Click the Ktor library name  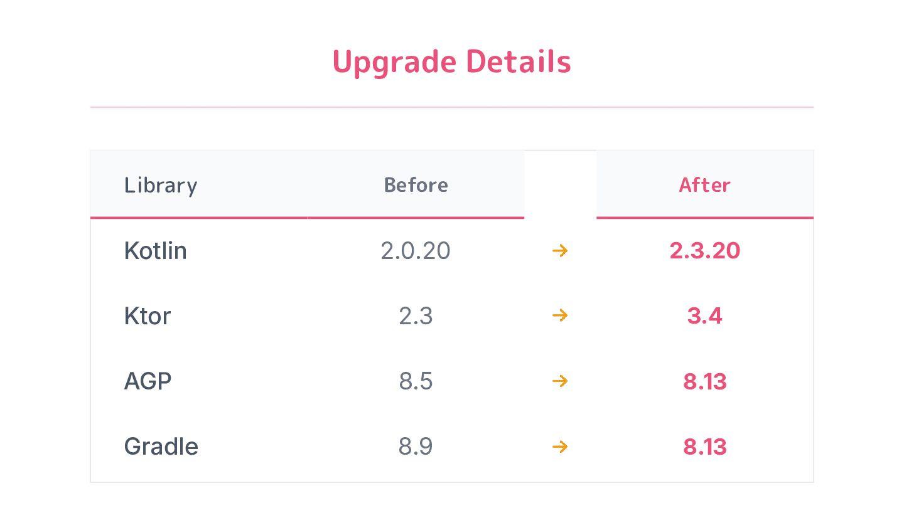pos(148,315)
